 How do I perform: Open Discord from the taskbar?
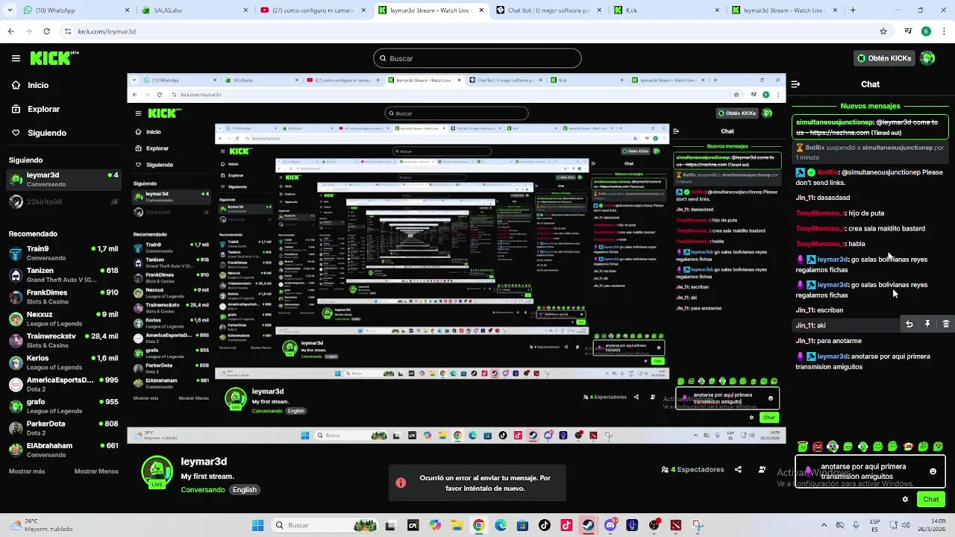tap(610, 525)
